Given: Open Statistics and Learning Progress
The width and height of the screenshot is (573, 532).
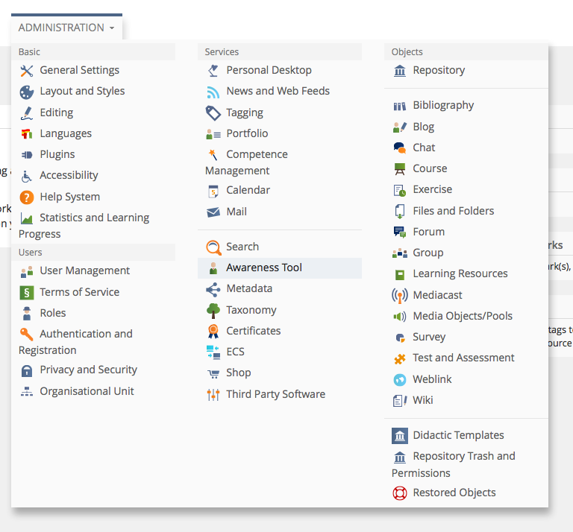Looking at the screenshot, I should coord(94,218).
